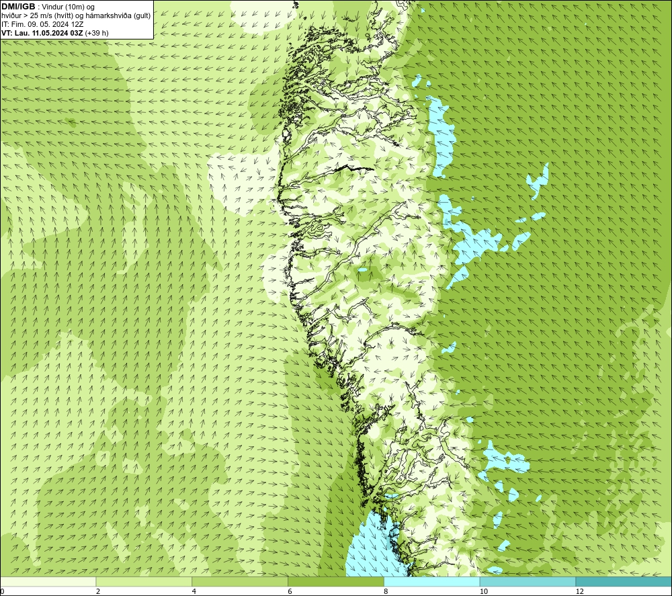Click the scale label "12"
Image resolution: width=672 pixels, height=596 pixels.
[x=580, y=591]
